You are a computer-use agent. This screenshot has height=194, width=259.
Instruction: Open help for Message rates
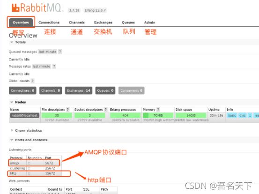(54, 66)
